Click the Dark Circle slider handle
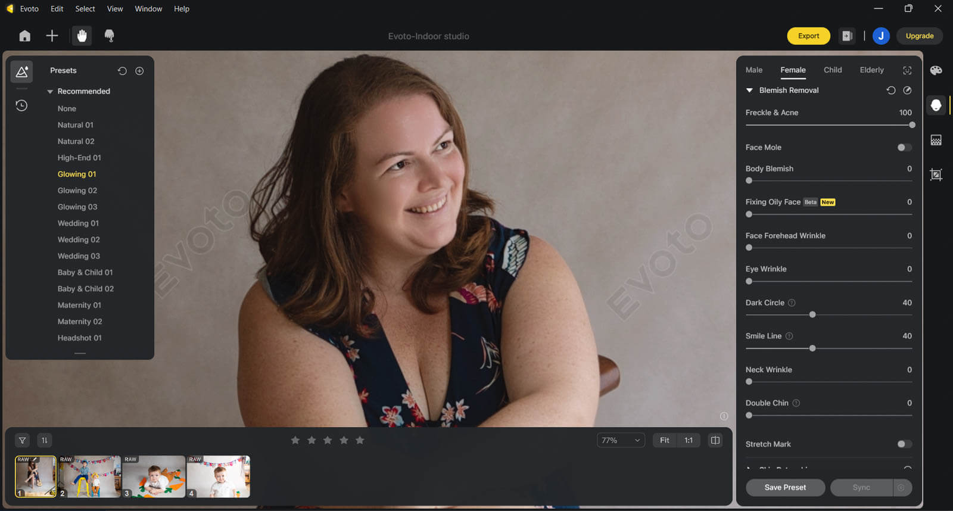The width and height of the screenshot is (953, 511). [x=812, y=314]
